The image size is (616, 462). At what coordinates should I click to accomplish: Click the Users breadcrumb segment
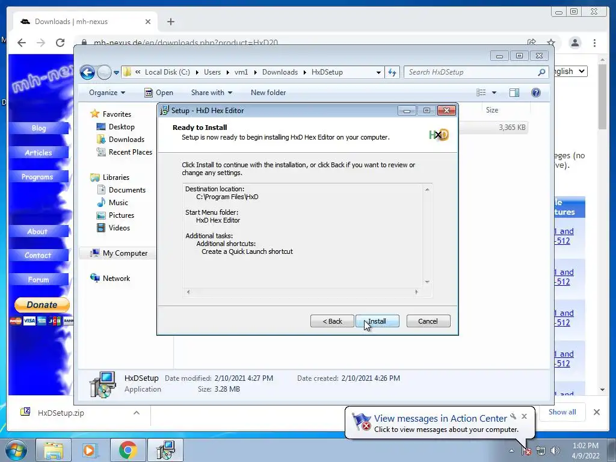pos(212,72)
